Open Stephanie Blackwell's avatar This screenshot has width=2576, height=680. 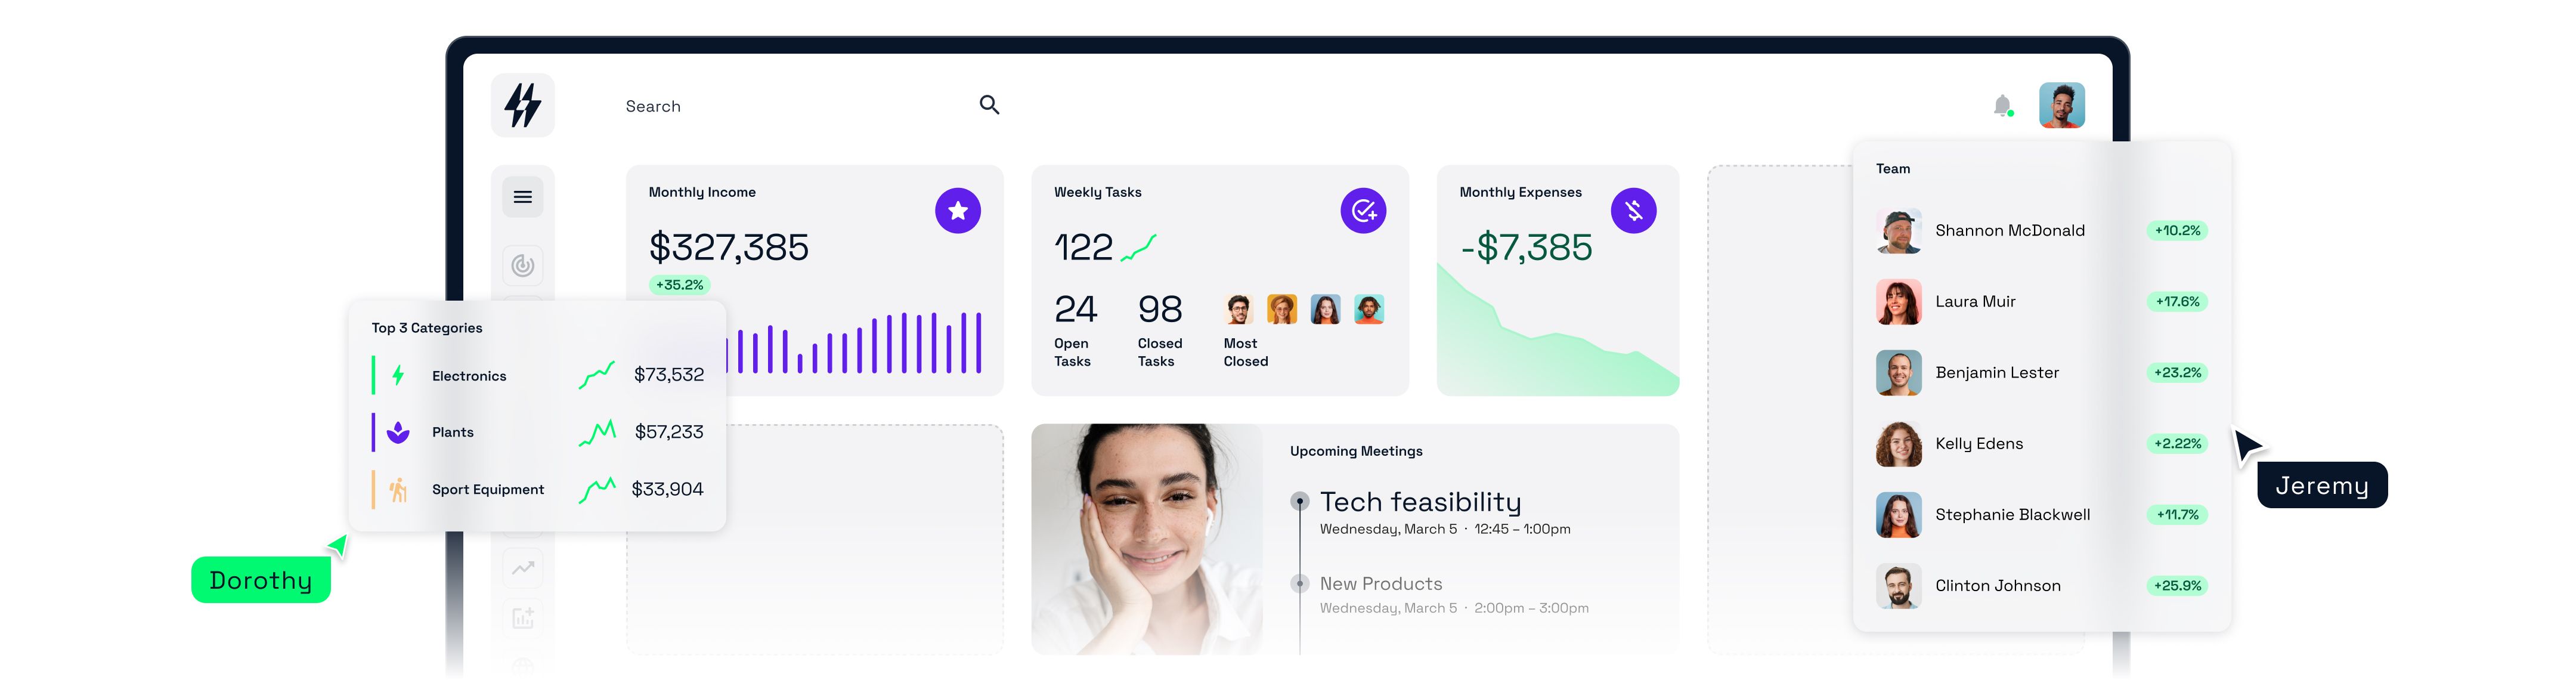coord(1898,515)
